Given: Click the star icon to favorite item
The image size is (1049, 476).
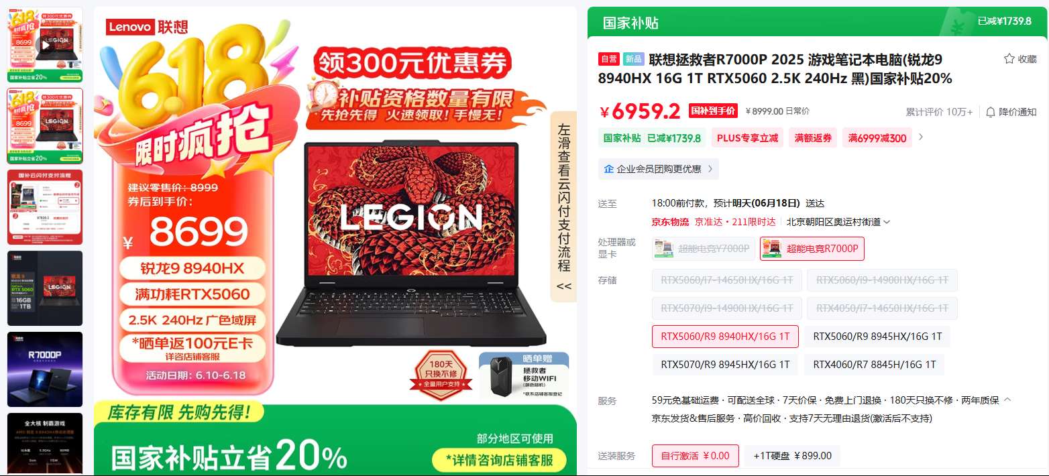Looking at the screenshot, I should (x=1009, y=59).
